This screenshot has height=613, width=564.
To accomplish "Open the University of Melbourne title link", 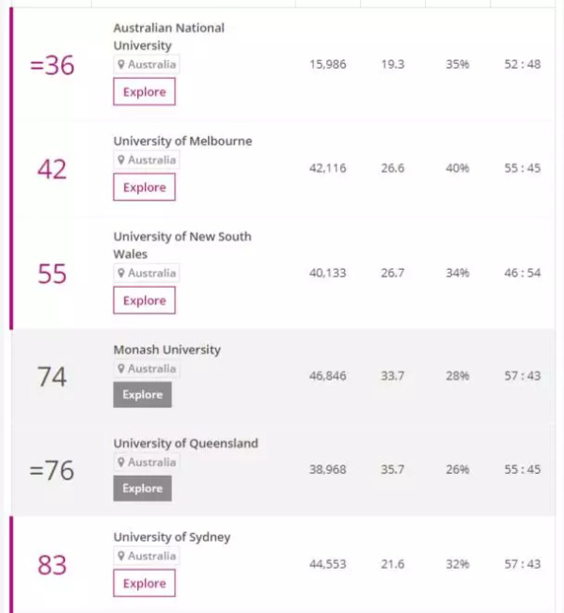I will (x=182, y=141).
